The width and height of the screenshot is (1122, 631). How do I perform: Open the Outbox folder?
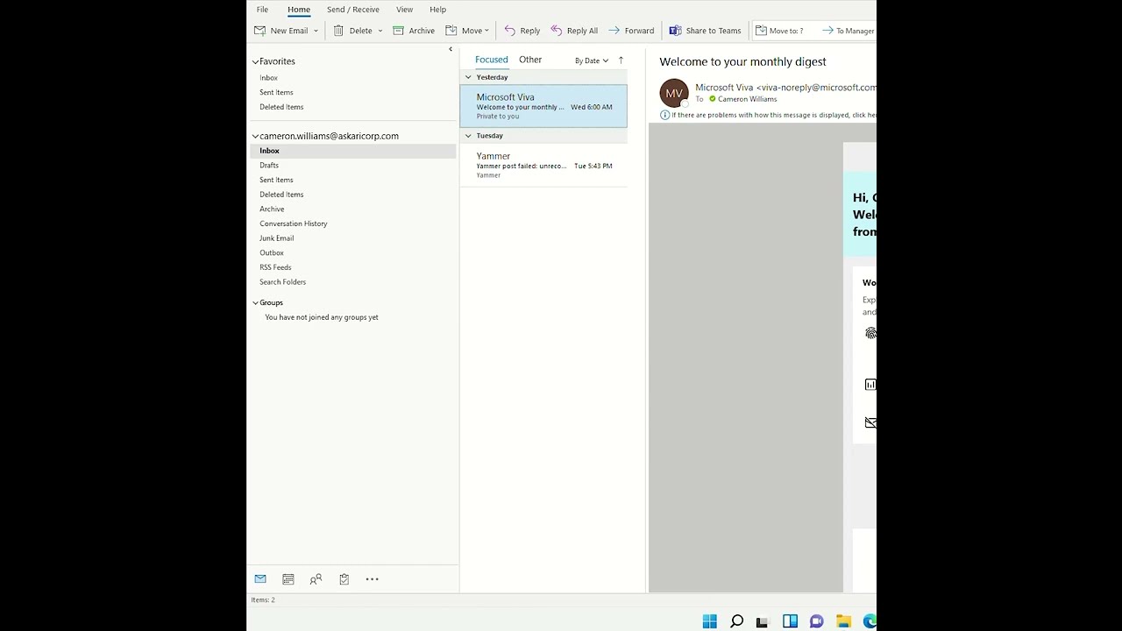click(272, 252)
